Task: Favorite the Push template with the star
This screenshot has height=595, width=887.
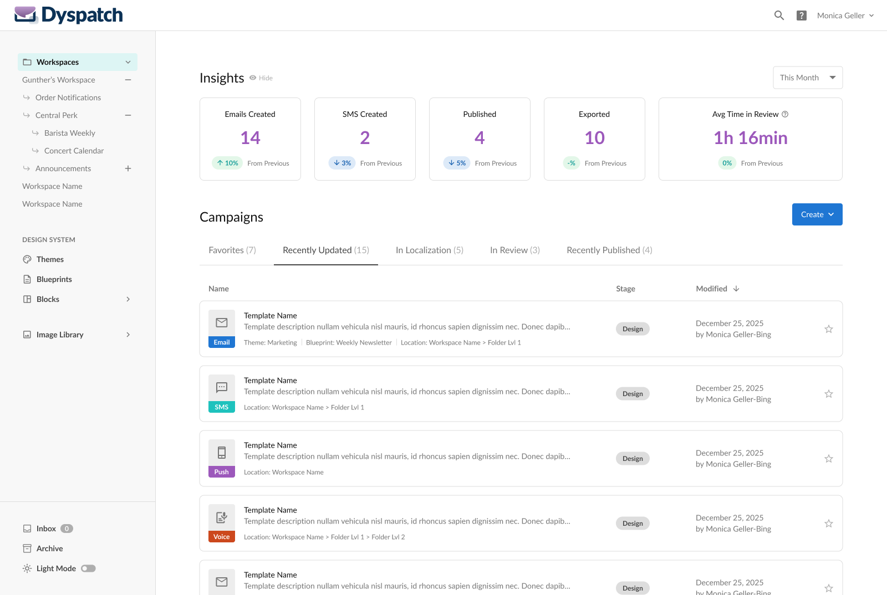Action: pos(829,459)
